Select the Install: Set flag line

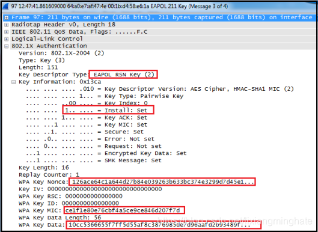(87, 111)
